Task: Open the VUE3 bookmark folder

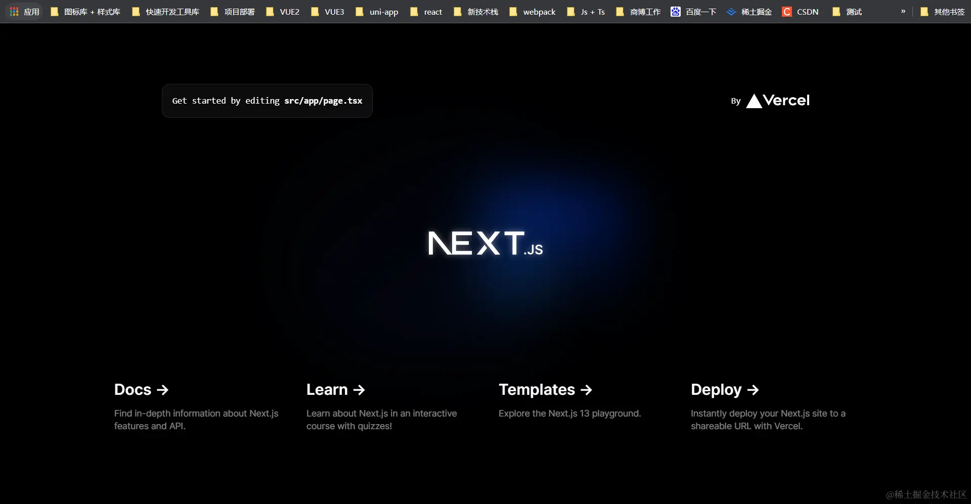Action: coord(328,12)
